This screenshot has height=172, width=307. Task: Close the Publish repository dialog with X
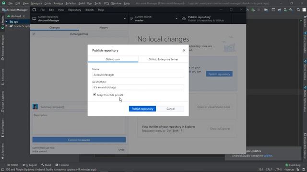184,51
